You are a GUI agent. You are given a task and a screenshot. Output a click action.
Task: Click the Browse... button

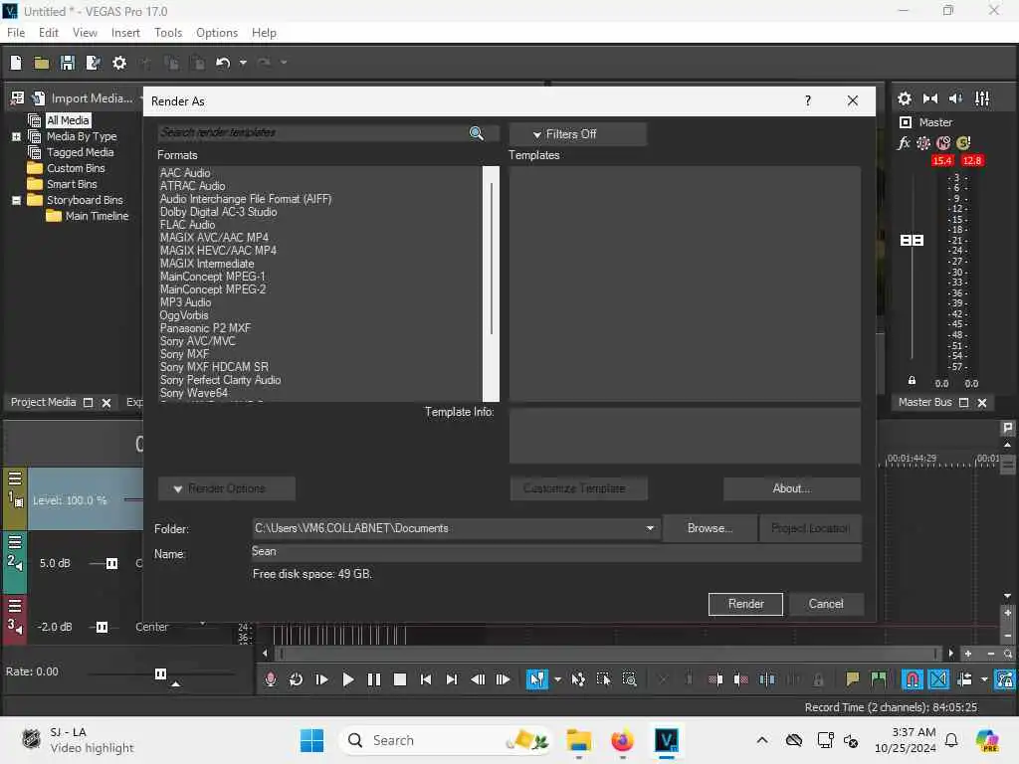(x=710, y=528)
